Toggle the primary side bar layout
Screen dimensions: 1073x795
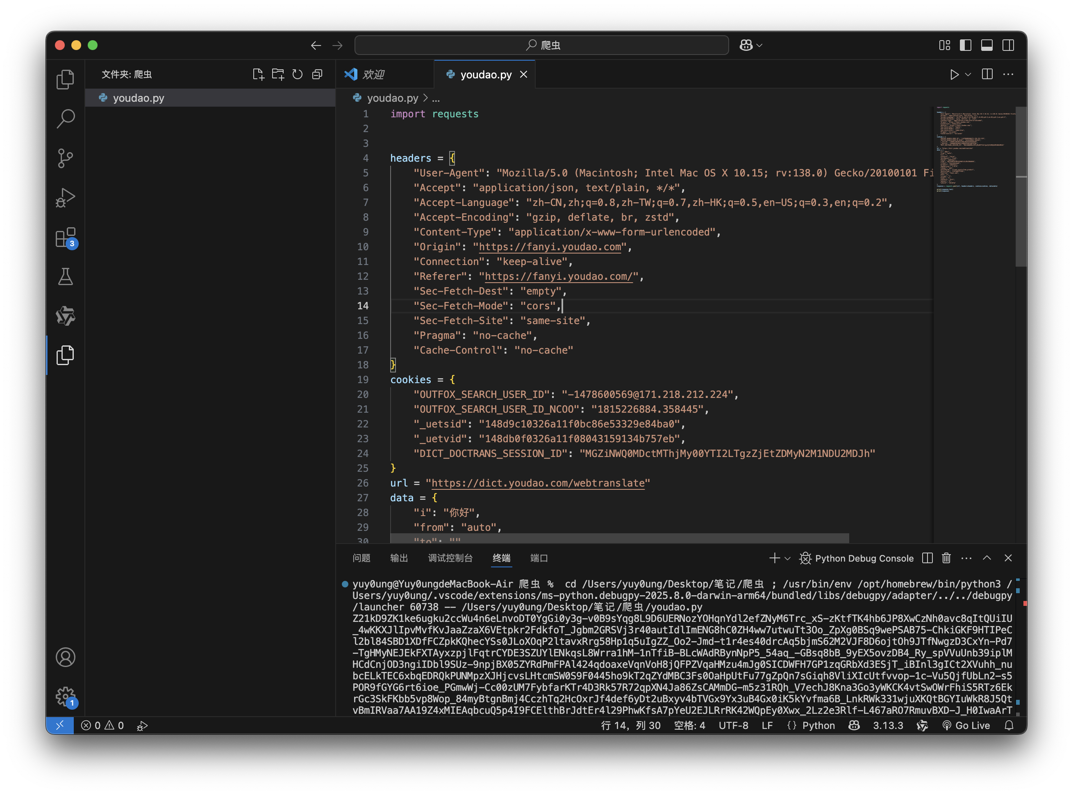tap(965, 45)
